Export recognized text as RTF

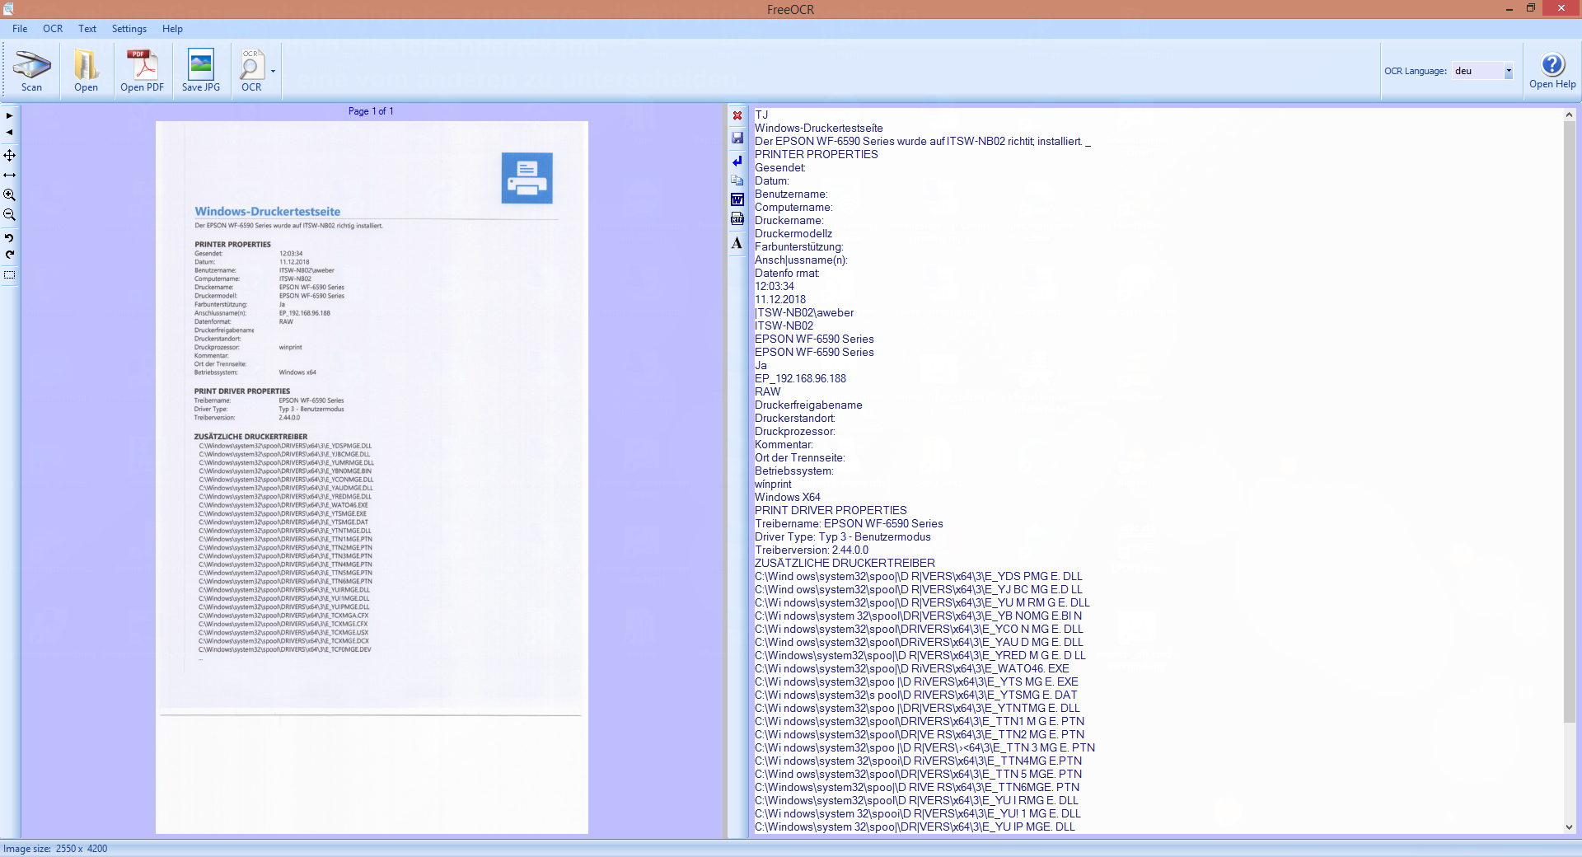tap(737, 219)
